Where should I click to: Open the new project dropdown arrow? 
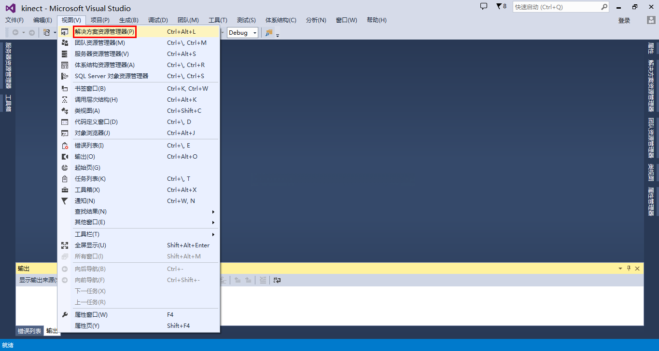[x=55, y=33]
